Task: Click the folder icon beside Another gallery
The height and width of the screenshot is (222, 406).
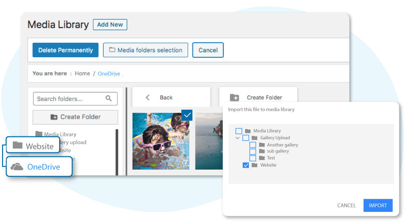Action: (262, 145)
